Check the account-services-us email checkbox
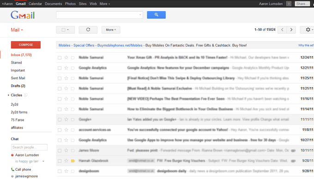This screenshot has width=314, height=179. point(60,130)
